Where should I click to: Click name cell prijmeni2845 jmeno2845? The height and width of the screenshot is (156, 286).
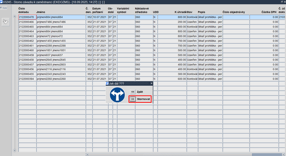pos(61,60)
